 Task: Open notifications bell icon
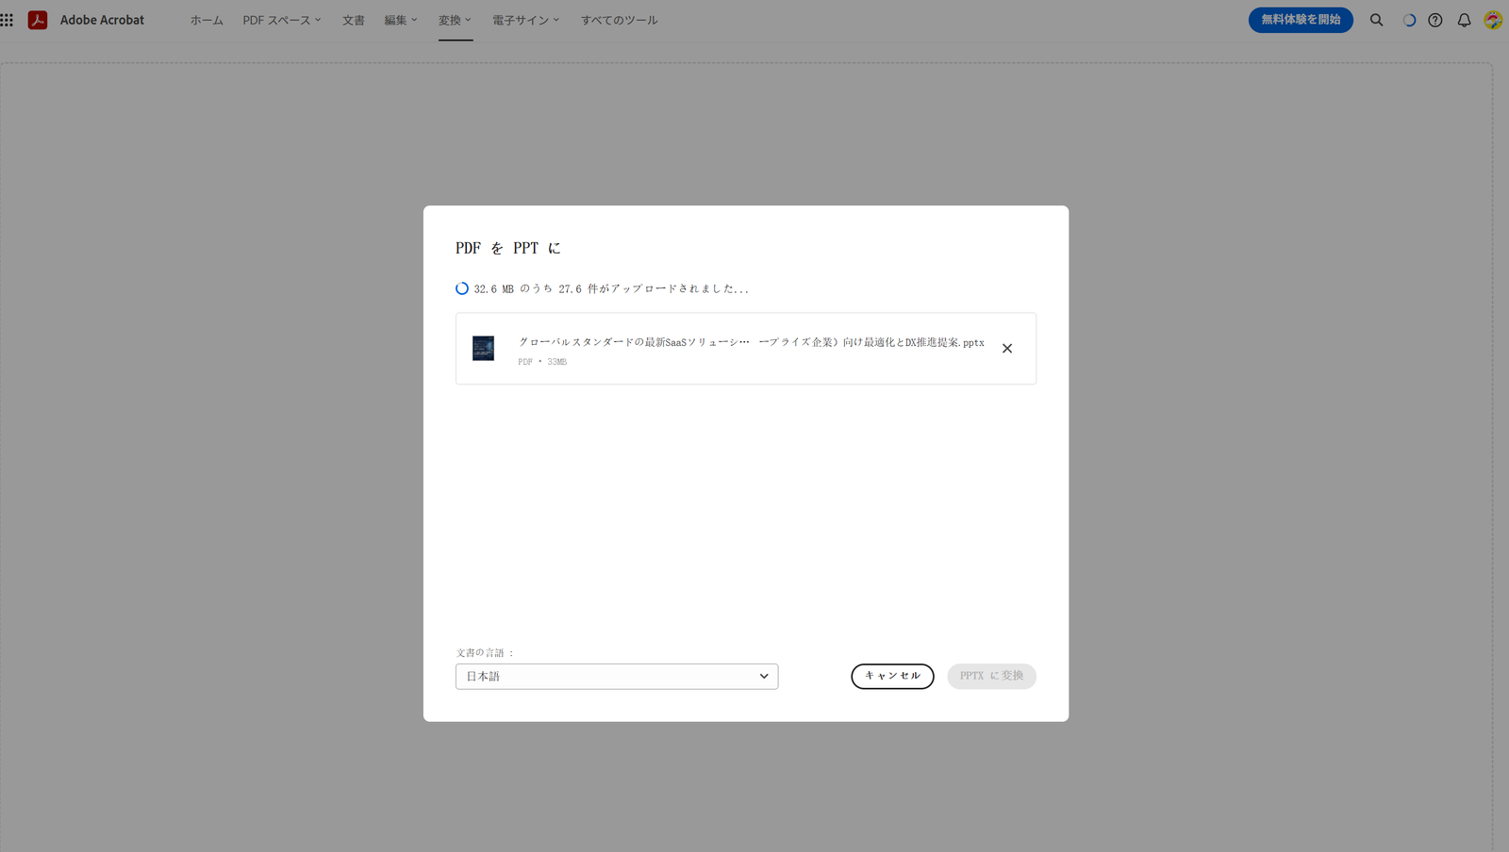[1464, 20]
